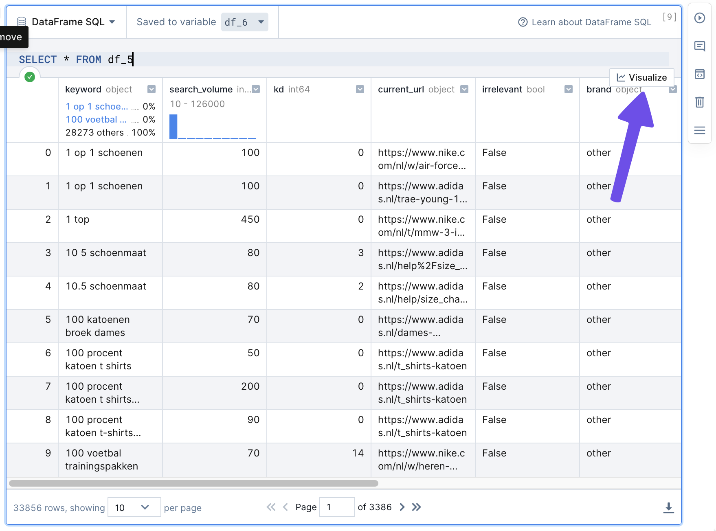The height and width of the screenshot is (531, 716).
Task: Delete the cell with the trash icon
Action: click(699, 102)
